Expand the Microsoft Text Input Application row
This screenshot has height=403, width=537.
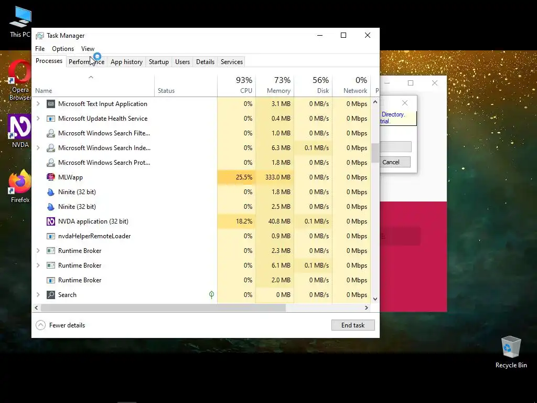38,103
